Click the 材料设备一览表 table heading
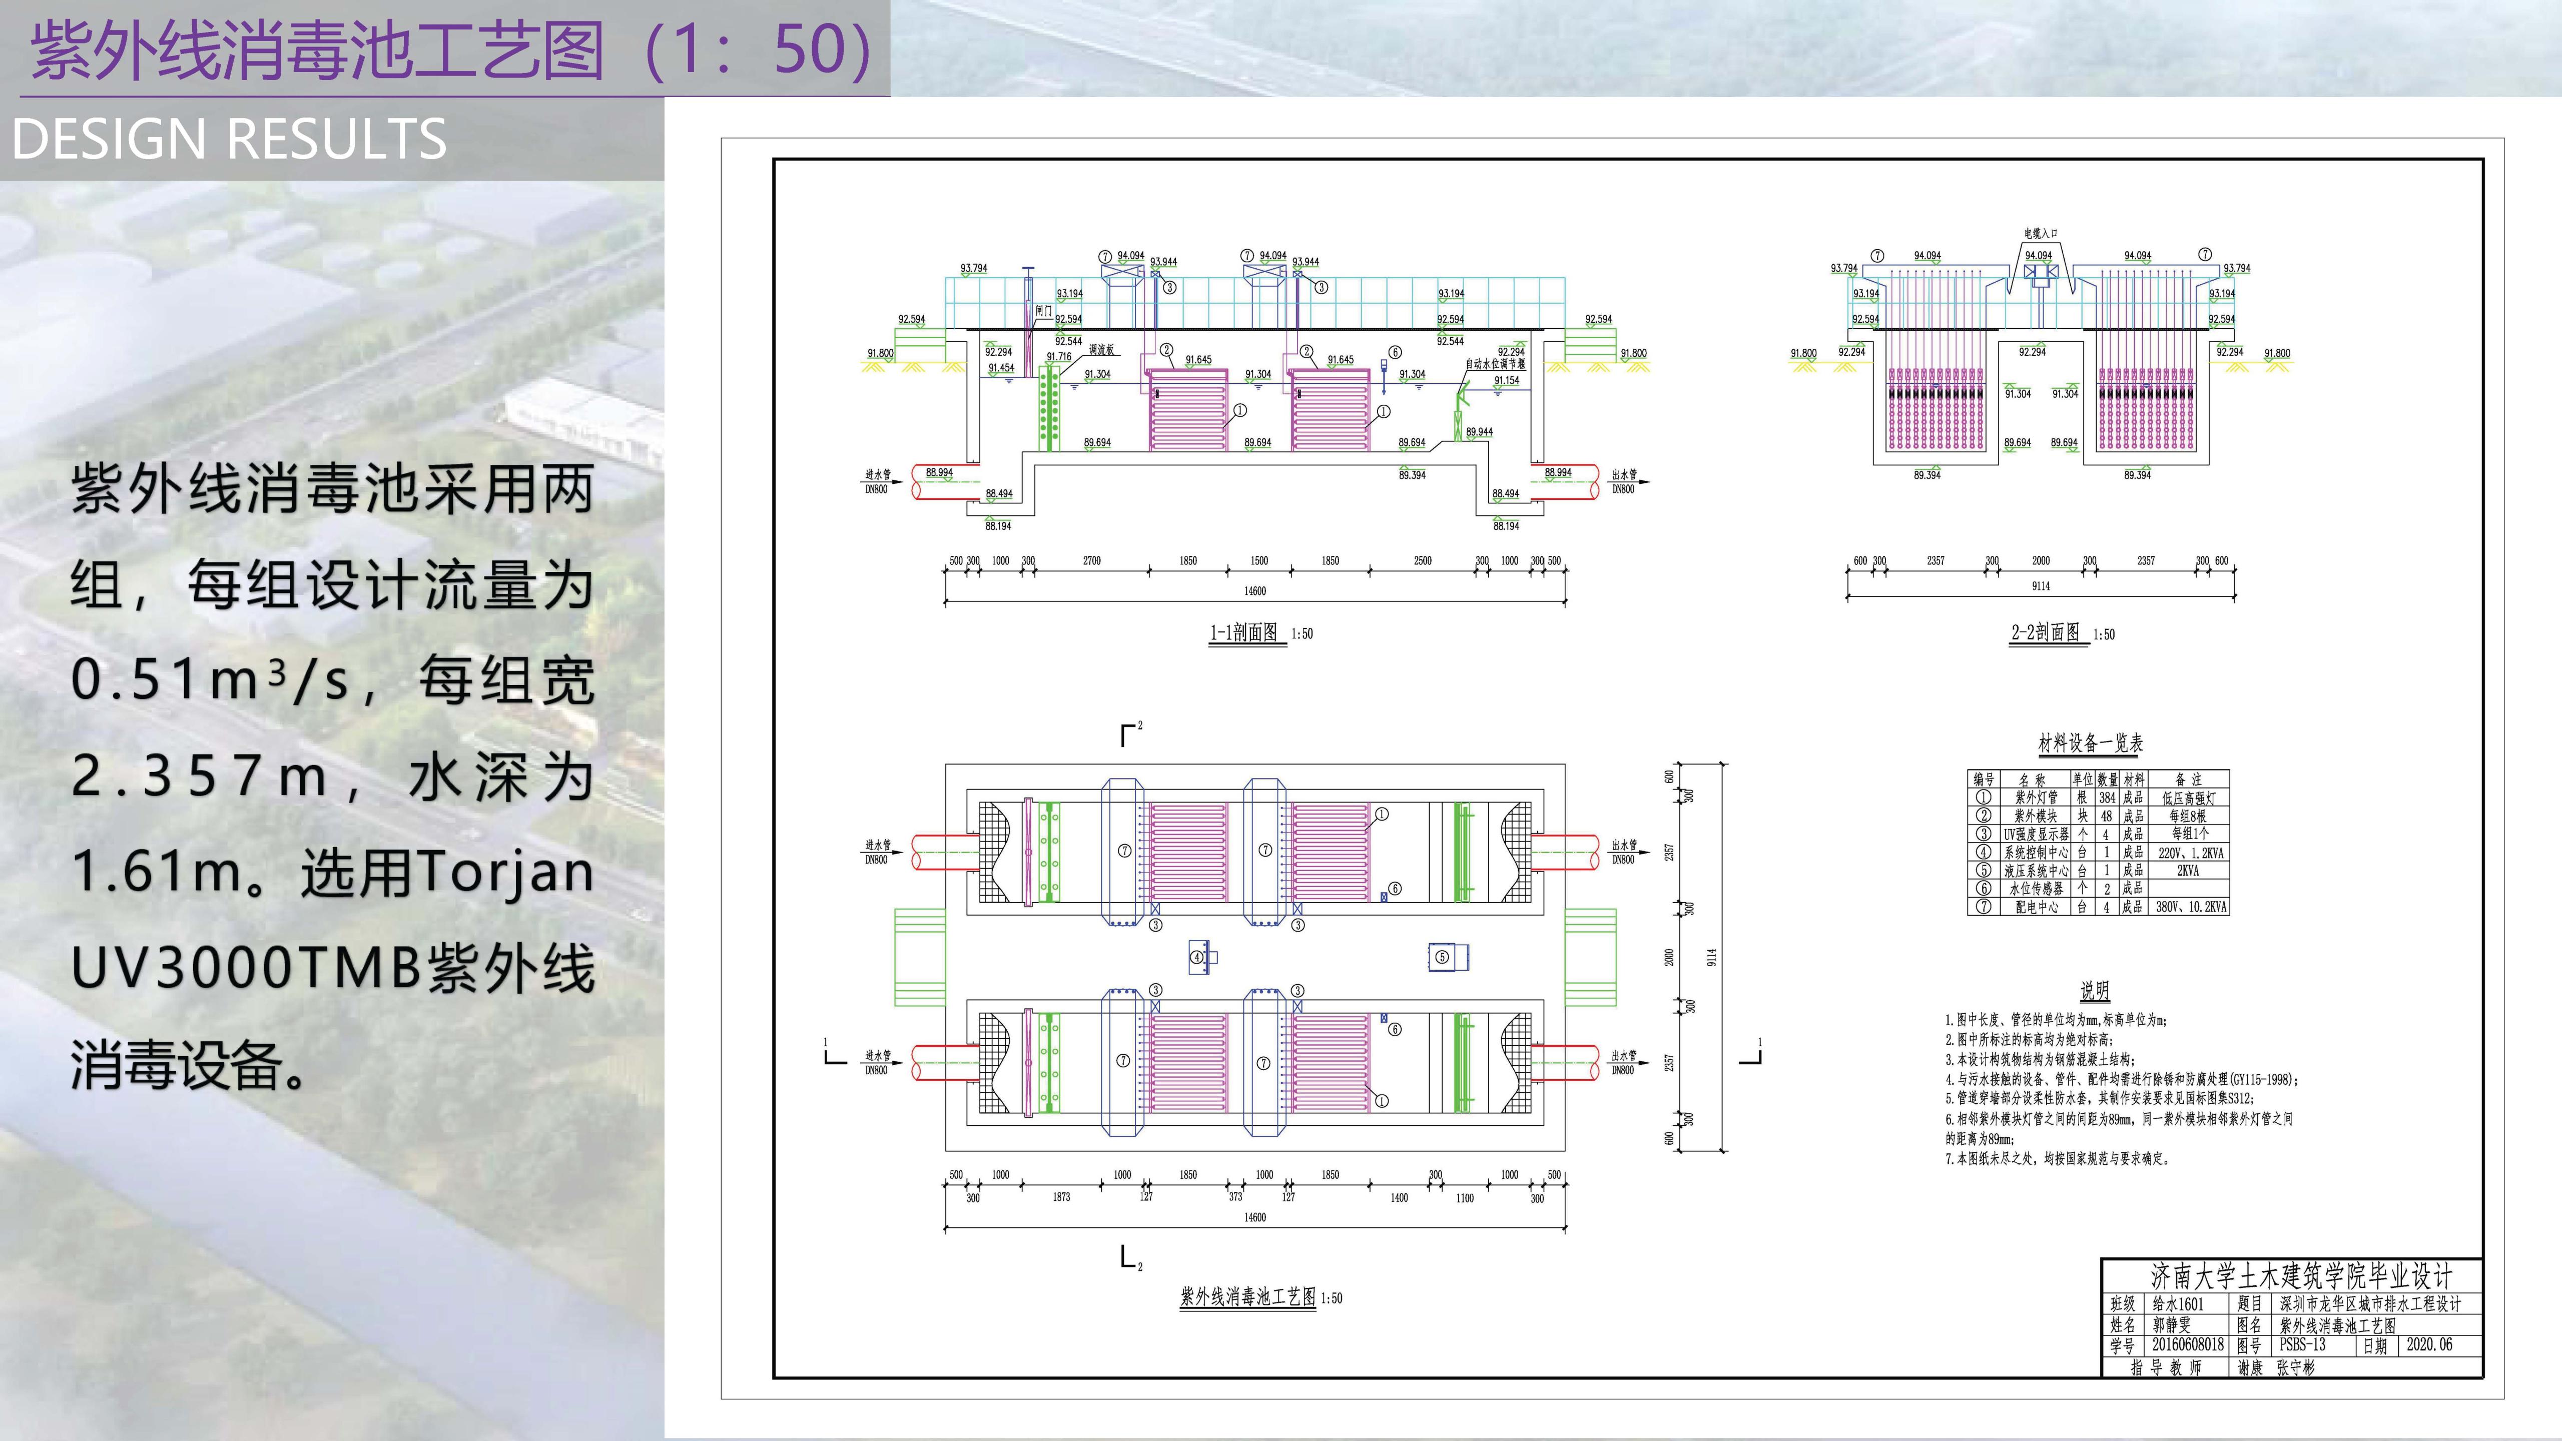This screenshot has width=2562, height=1441. pos(2091,743)
